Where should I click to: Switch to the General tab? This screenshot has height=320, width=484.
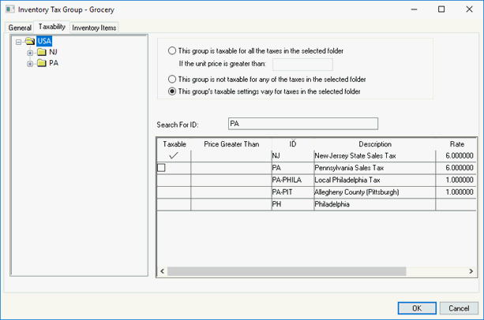pyautogui.click(x=20, y=28)
